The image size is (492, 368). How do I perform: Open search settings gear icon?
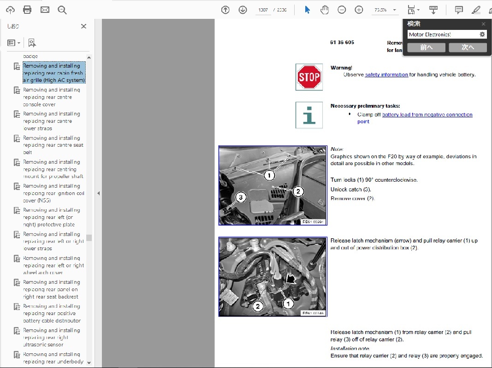pyautogui.click(x=482, y=34)
